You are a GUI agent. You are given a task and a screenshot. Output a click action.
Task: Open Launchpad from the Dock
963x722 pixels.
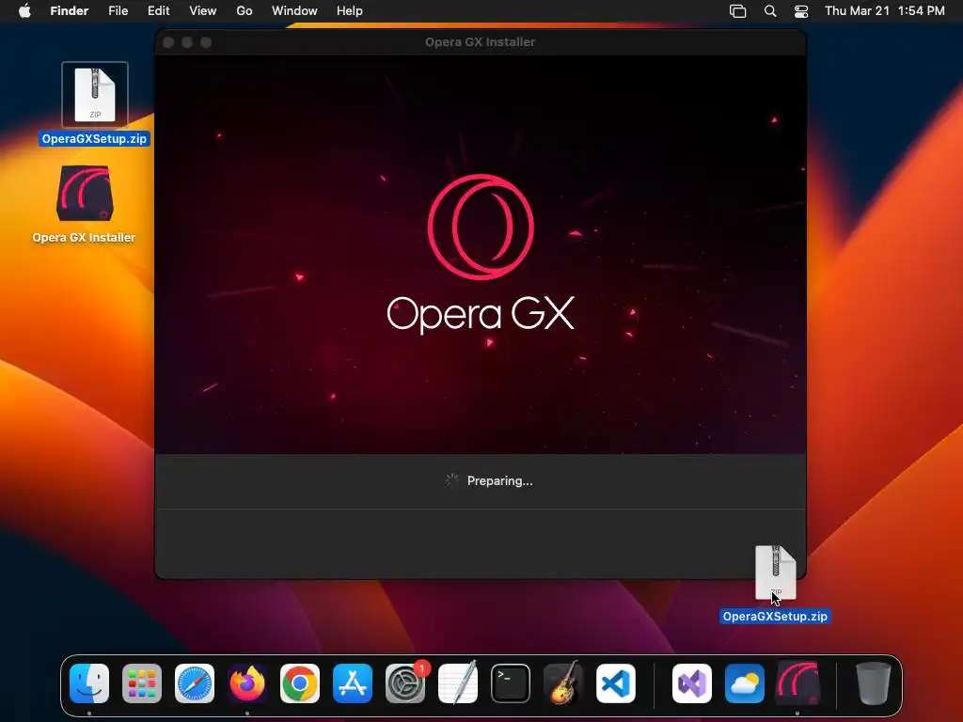(142, 683)
